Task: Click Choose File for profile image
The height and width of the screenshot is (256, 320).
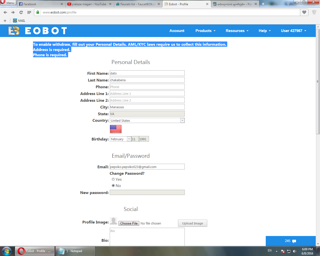Action: pyautogui.click(x=129, y=223)
